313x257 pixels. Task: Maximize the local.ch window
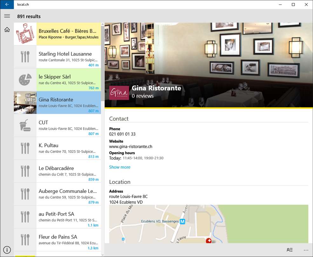(293, 4)
